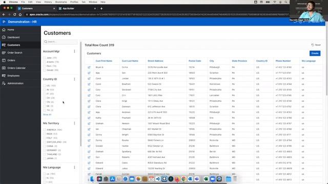Open Postal Code column header menu
328x184 pixels.
point(195,61)
